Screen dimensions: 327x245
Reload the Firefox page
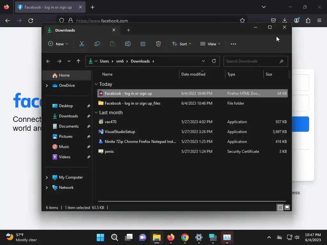(31, 21)
